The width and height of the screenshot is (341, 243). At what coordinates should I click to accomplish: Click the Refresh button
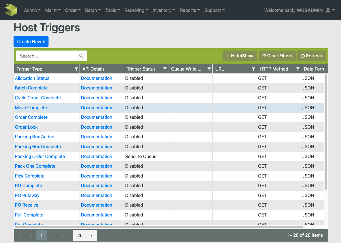311,56
